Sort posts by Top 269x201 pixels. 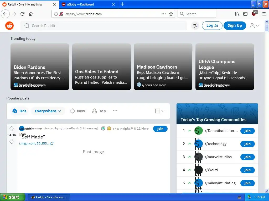[99, 111]
